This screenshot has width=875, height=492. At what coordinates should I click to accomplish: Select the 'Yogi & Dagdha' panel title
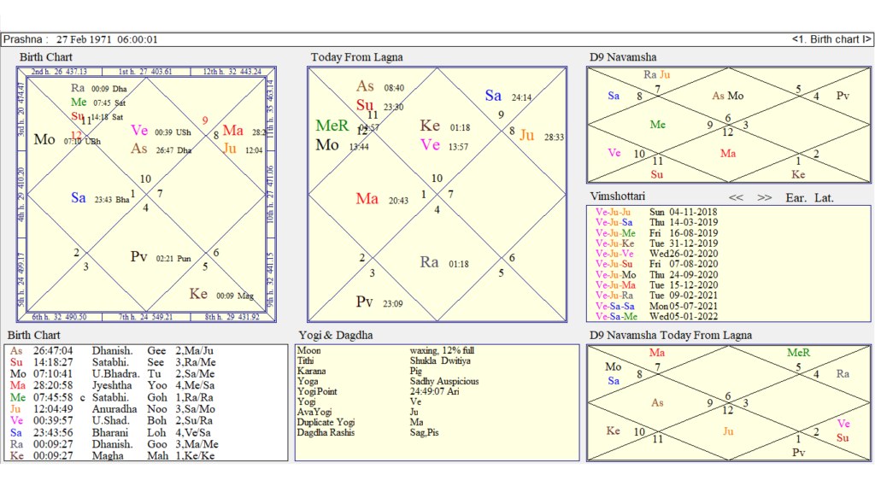(335, 335)
